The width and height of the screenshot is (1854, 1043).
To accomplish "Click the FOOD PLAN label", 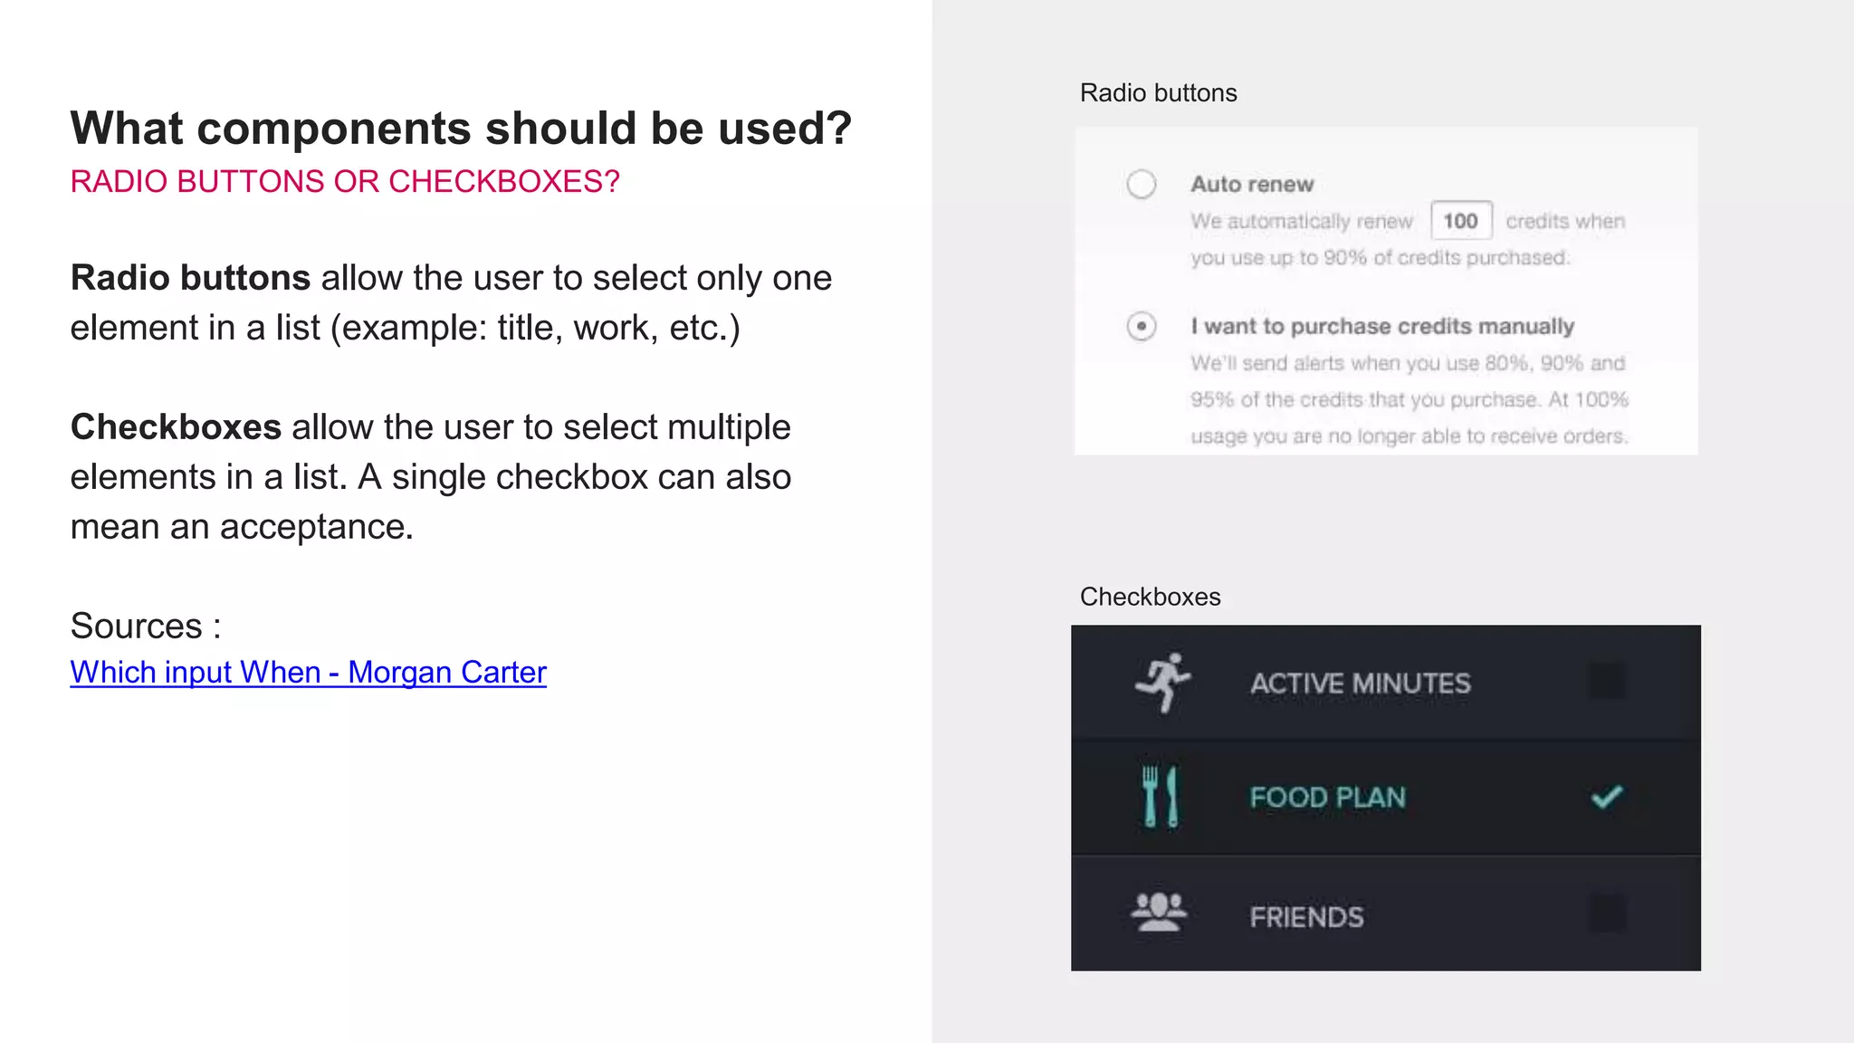I will pos(1328,798).
